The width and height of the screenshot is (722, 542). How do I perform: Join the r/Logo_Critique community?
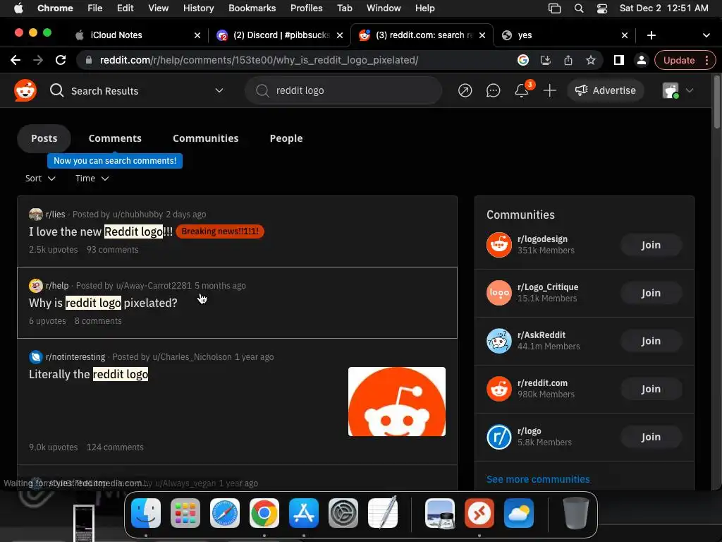651,293
